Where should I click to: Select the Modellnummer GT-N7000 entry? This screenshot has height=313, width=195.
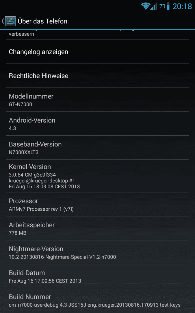click(x=98, y=100)
